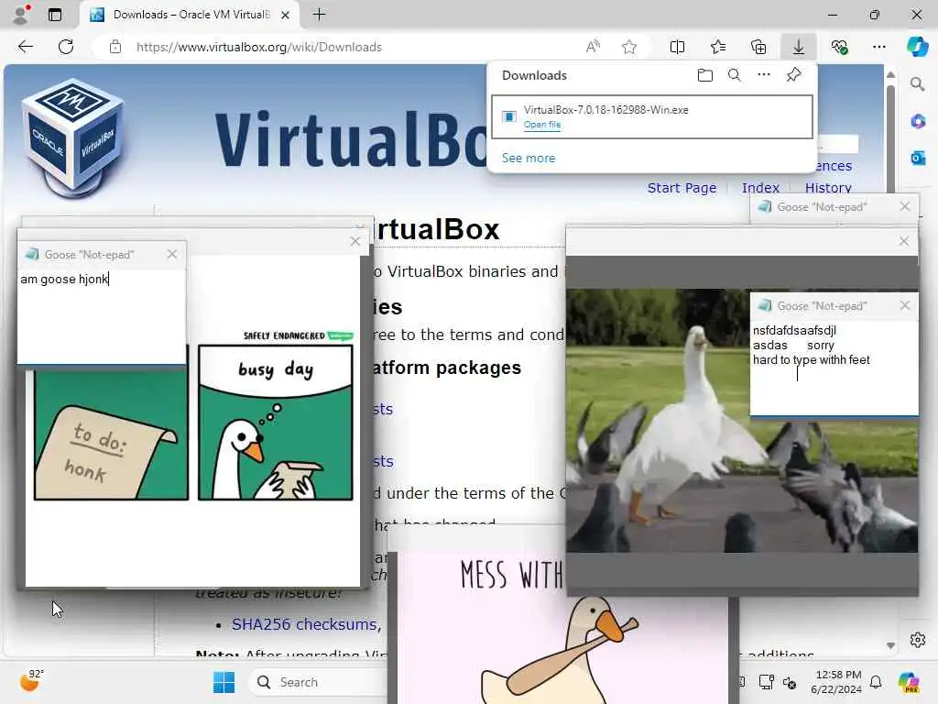Refresh the VirtualBox downloads page

[66, 47]
